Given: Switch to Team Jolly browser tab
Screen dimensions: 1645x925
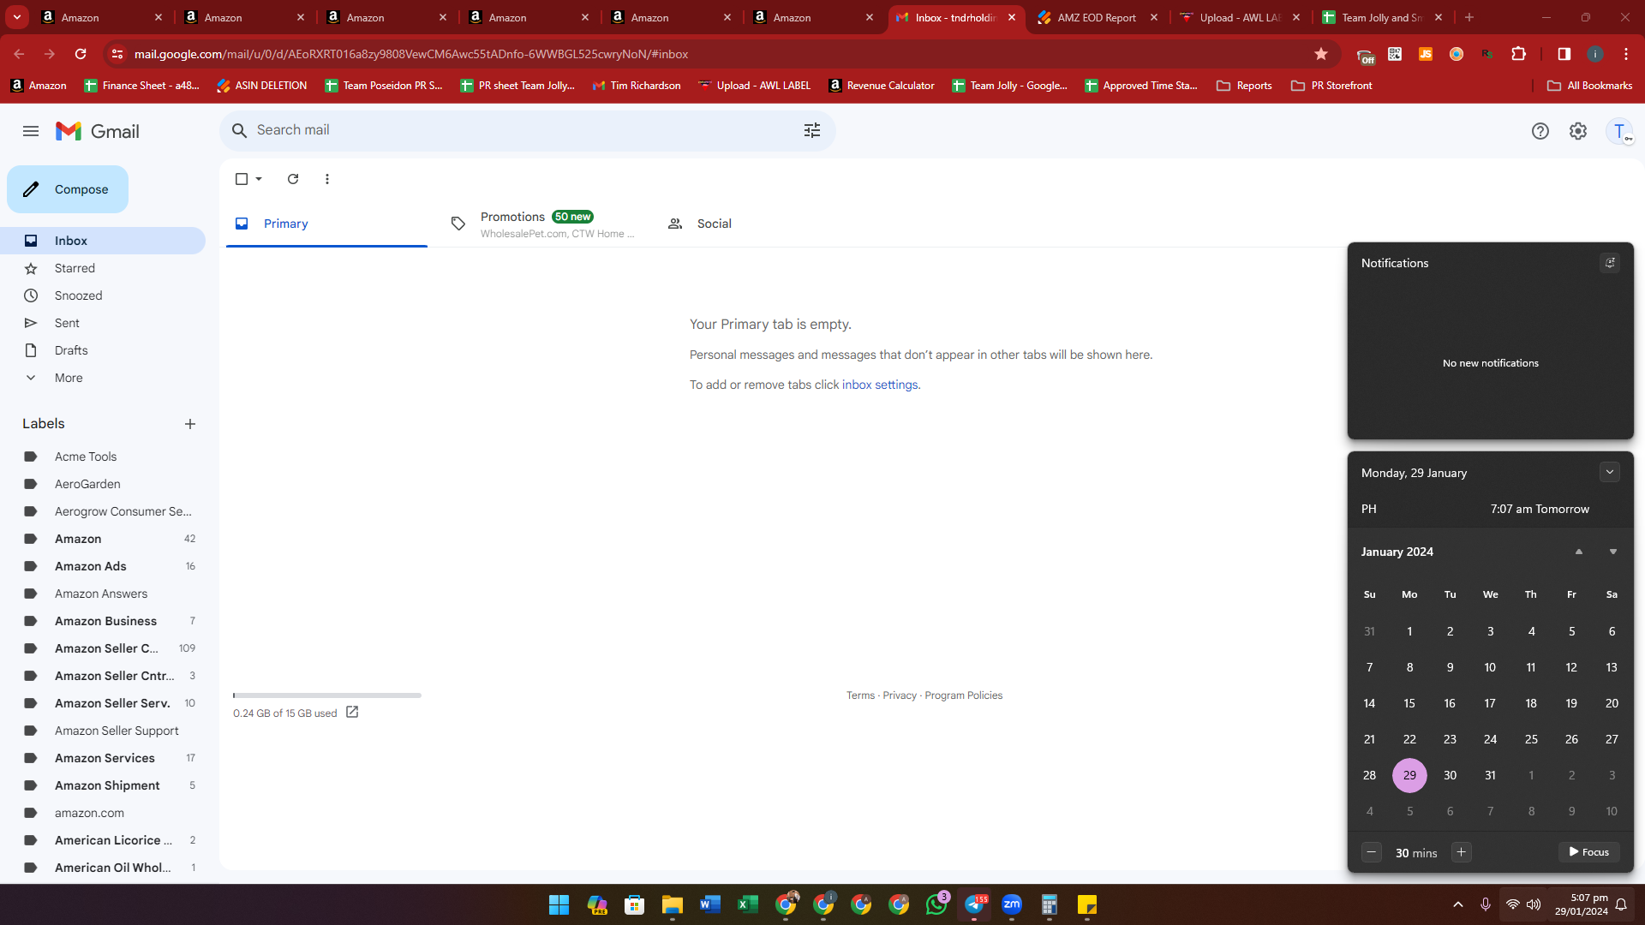Looking at the screenshot, I should 1382,17.
